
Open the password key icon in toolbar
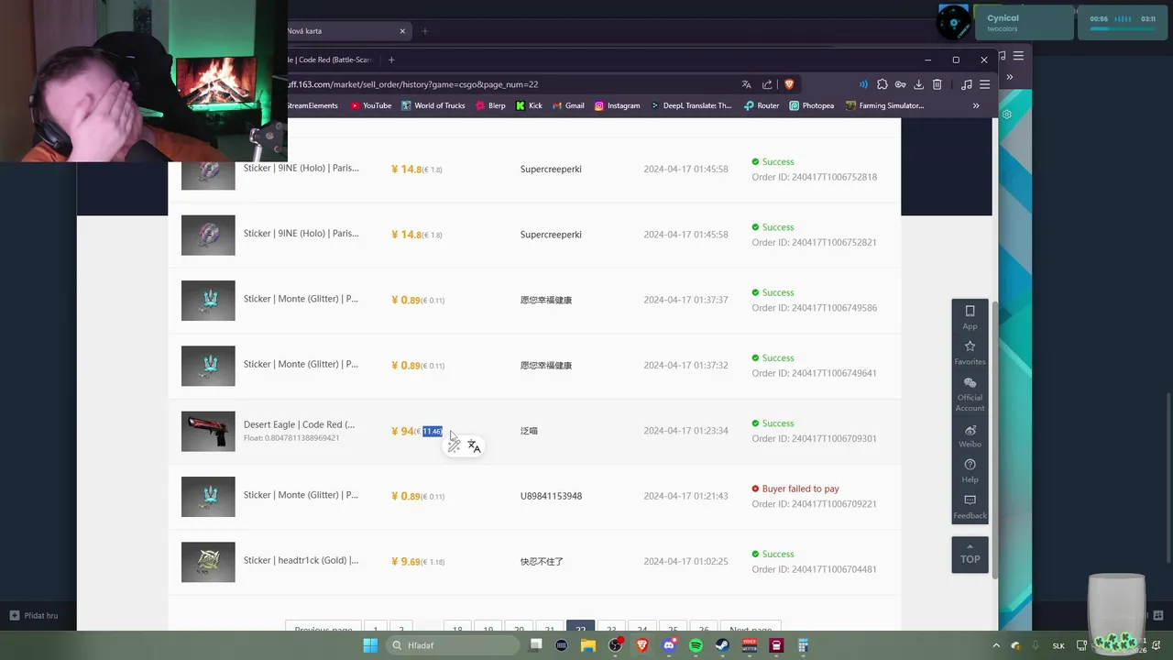[901, 84]
